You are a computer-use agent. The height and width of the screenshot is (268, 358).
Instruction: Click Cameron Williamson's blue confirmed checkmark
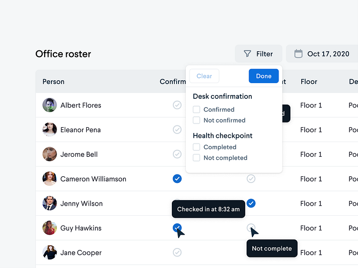177,179
